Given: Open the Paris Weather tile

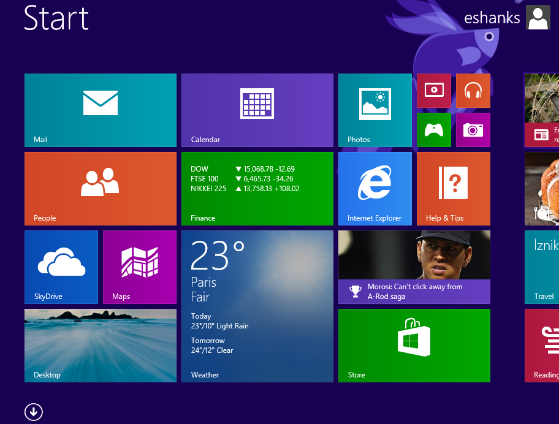Looking at the screenshot, I should click(257, 306).
